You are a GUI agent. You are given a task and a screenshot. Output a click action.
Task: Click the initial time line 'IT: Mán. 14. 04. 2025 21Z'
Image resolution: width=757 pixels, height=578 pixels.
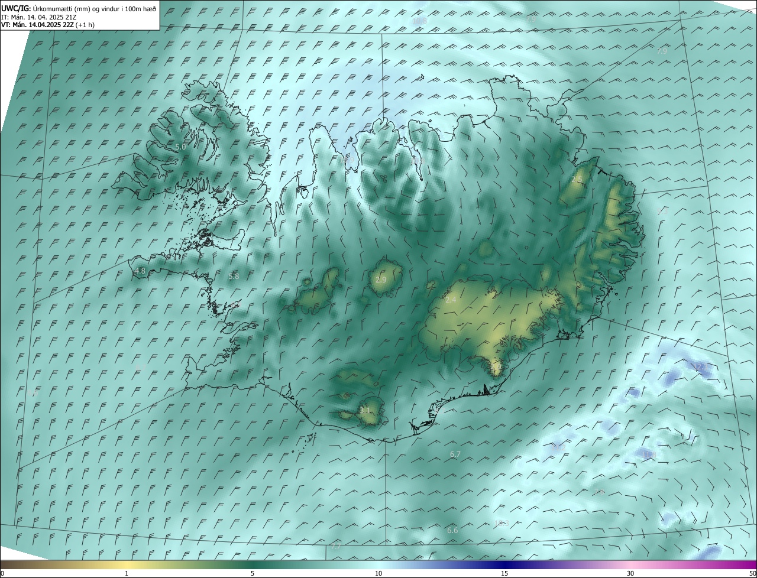39,17
